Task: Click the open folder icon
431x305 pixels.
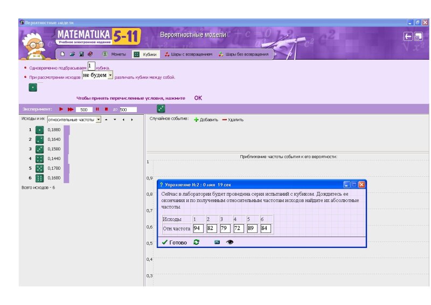Action: tap(72, 54)
